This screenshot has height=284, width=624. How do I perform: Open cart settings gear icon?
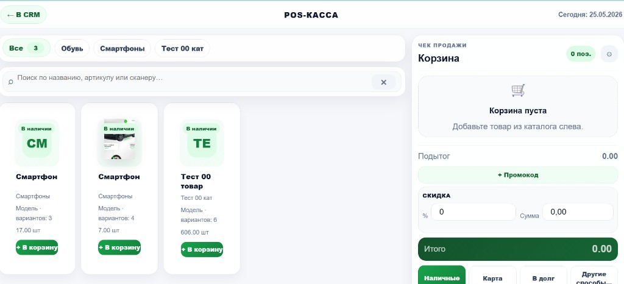coord(609,54)
